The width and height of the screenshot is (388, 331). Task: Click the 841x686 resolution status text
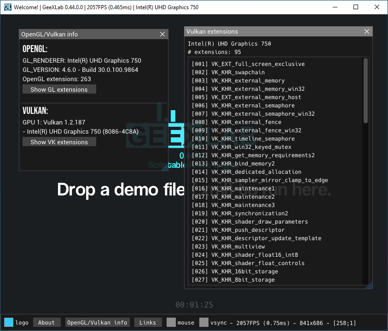click(x=311, y=323)
